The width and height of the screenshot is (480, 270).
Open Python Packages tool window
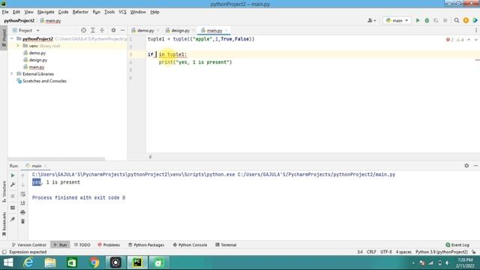146,245
